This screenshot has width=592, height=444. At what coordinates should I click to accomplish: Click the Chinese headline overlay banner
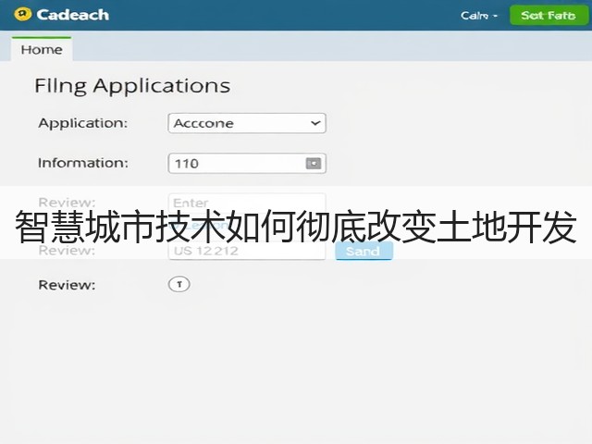pyautogui.click(x=296, y=227)
